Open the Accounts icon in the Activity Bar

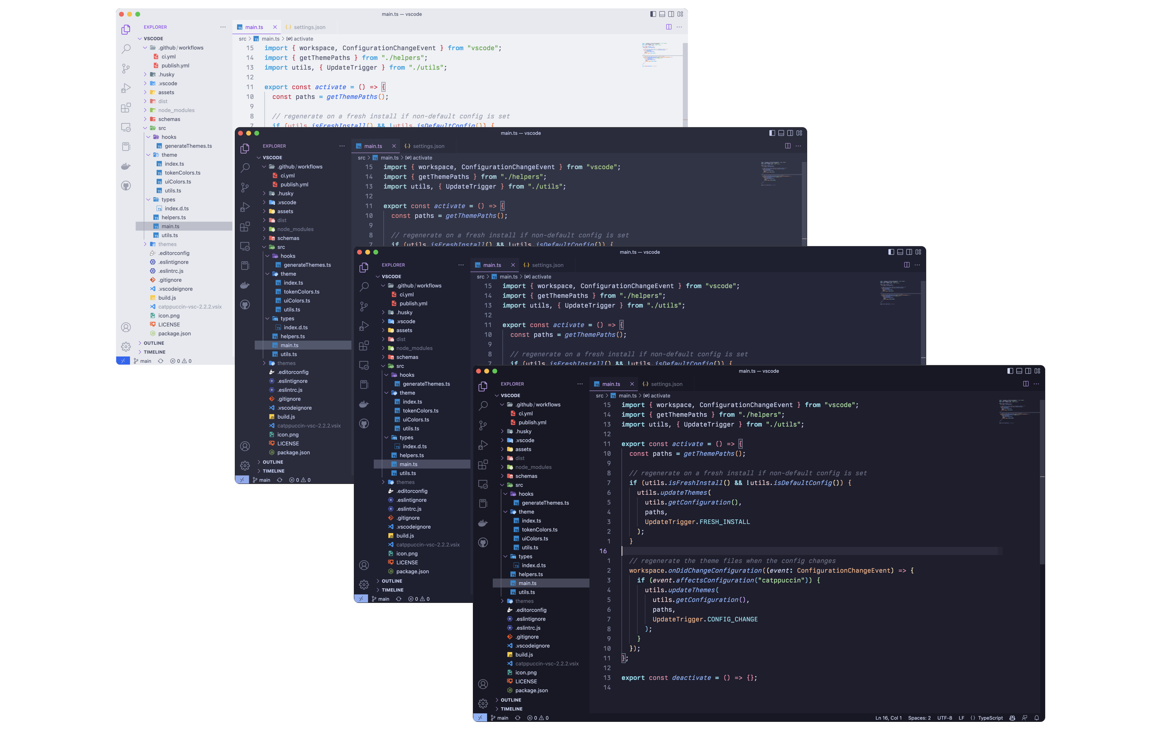(483, 684)
